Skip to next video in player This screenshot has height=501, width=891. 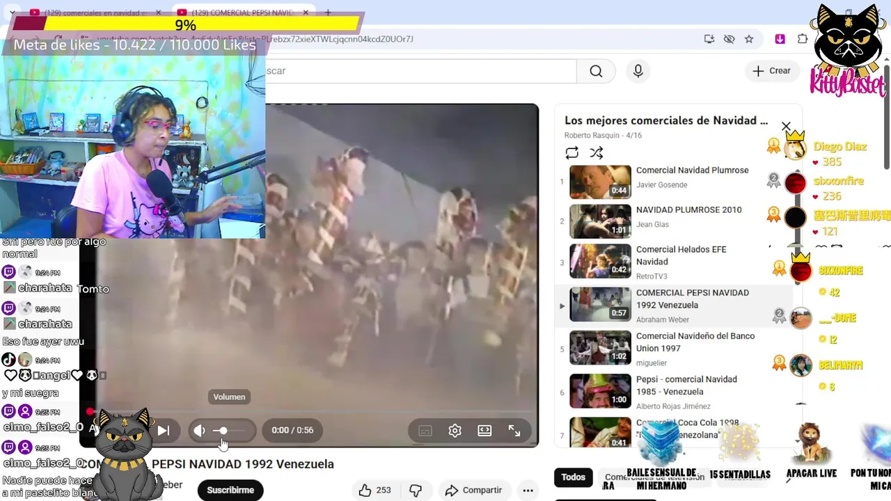click(164, 431)
